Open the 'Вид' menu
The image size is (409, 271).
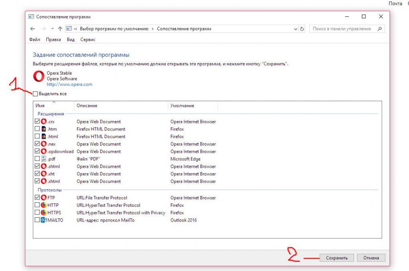70,40
